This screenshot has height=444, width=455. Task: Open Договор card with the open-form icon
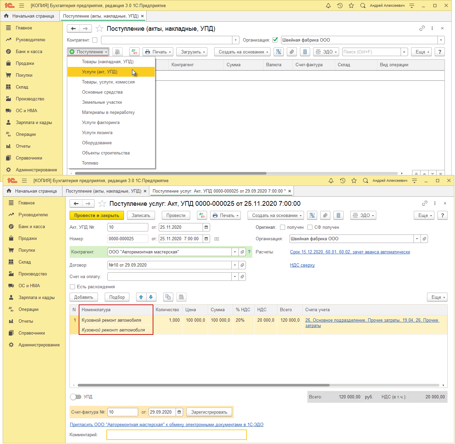[x=242, y=265]
